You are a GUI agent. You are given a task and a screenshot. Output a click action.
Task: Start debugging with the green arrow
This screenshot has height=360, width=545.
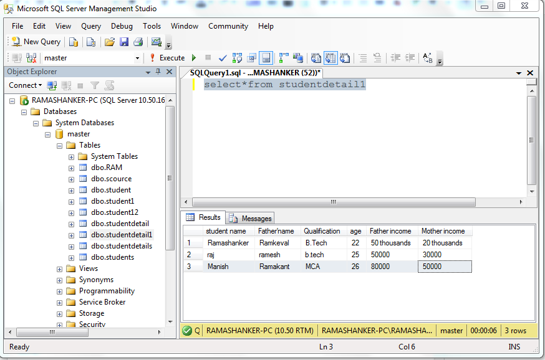coord(194,58)
